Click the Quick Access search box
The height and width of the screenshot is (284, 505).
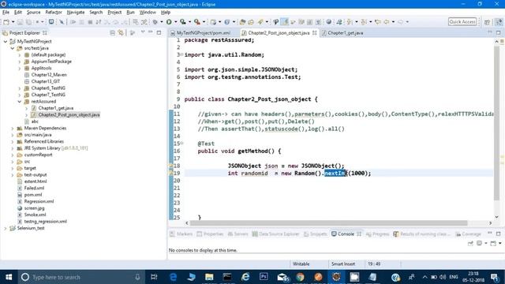pos(462,21)
